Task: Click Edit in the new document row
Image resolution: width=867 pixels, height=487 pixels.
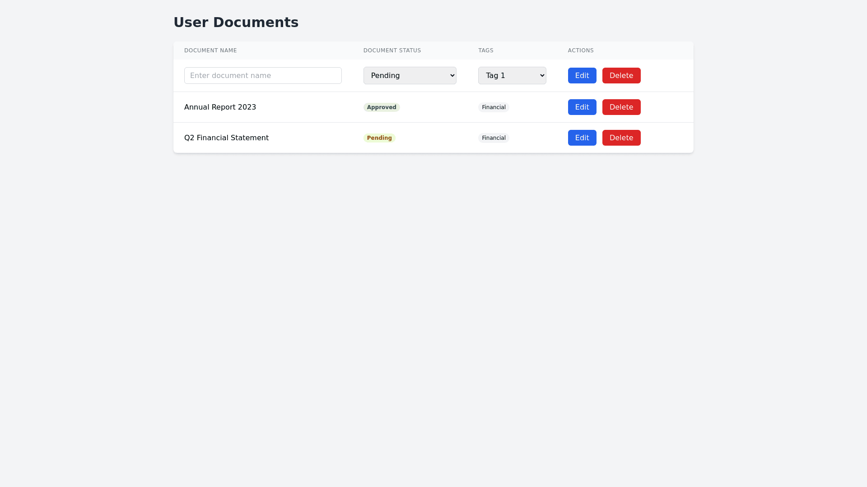Action: tap(582, 75)
